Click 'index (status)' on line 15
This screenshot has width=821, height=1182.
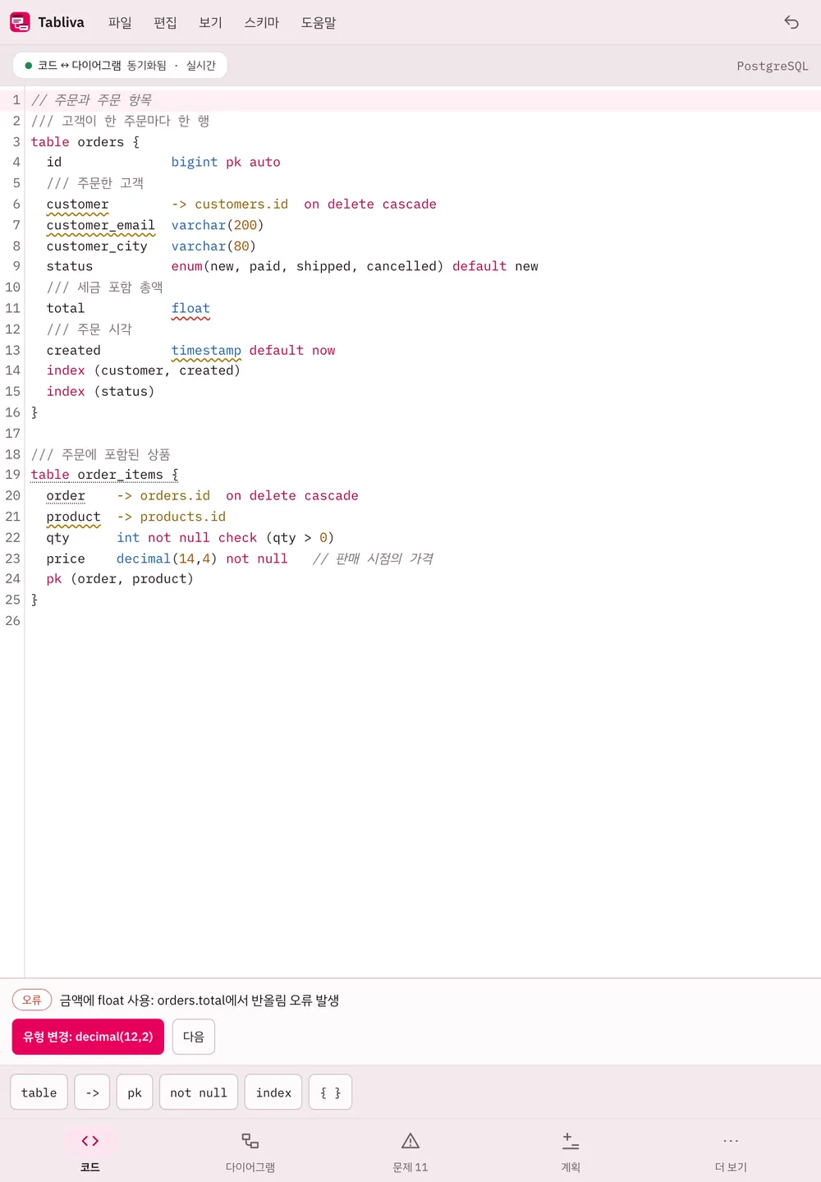(101, 392)
